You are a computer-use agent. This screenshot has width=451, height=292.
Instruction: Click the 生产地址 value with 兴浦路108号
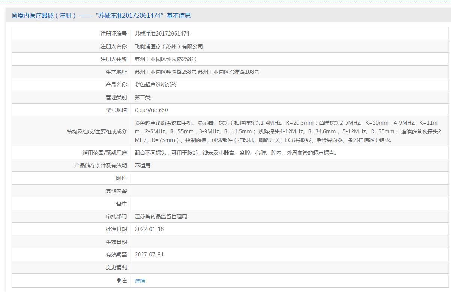pyautogui.click(x=197, y=72)
